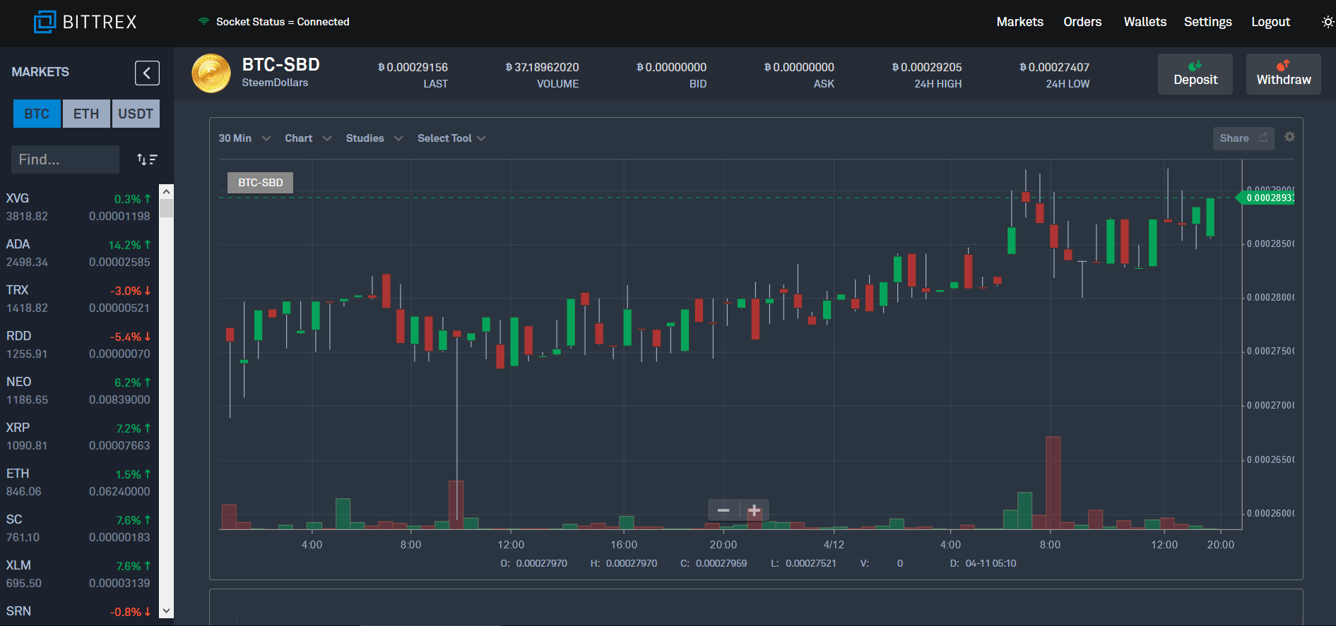Select the RDD market row
1336x626 pixels.
[x=78, y=345]
